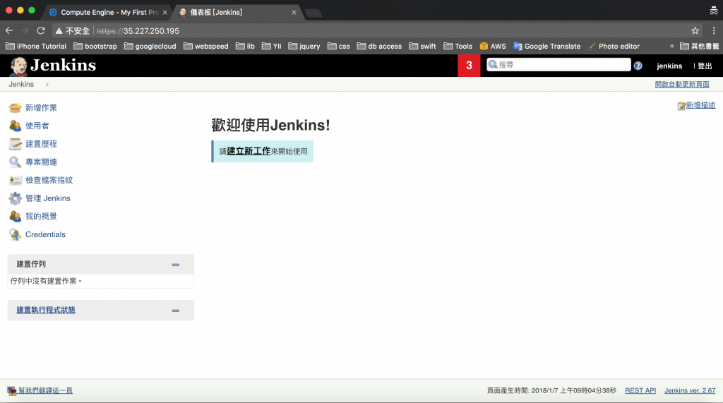Open the Google Translate bookmark

(x=547, y=46)
